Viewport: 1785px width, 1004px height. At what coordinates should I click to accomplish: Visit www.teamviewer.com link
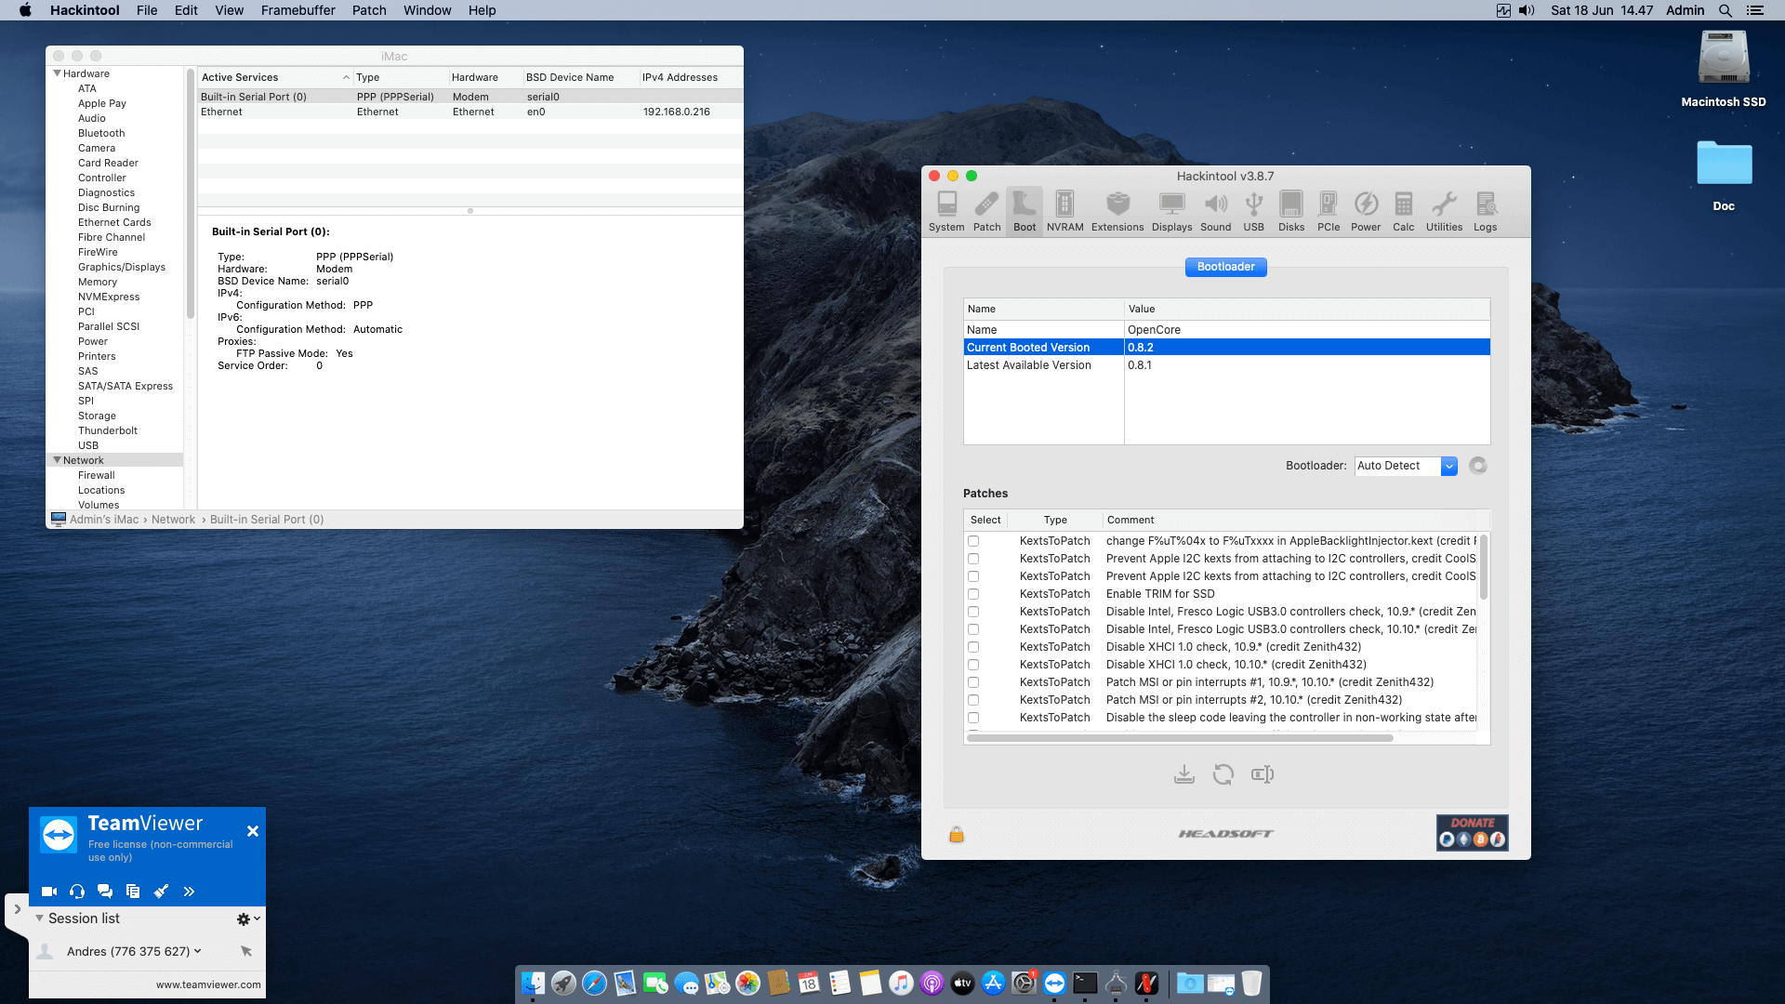[x=206, y=984]
